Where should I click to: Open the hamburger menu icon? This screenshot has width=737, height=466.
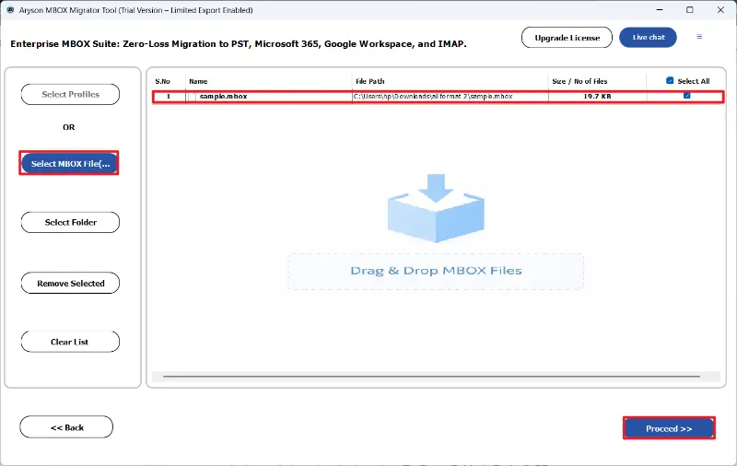(x=699, y=37)
